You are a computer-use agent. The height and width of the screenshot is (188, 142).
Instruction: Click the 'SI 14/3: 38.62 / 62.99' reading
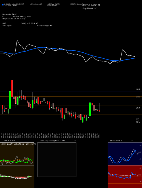pos(22,17)
